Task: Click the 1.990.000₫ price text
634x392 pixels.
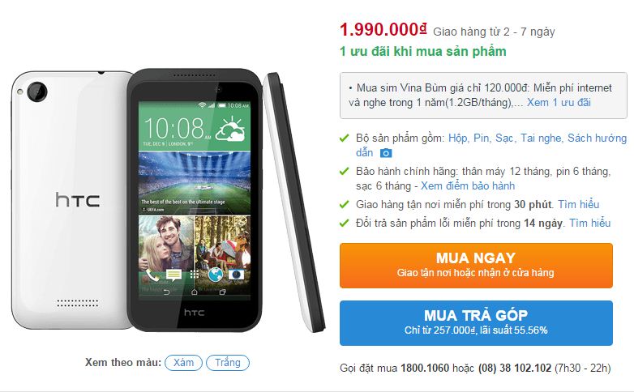Action: (x=383, y=29)
